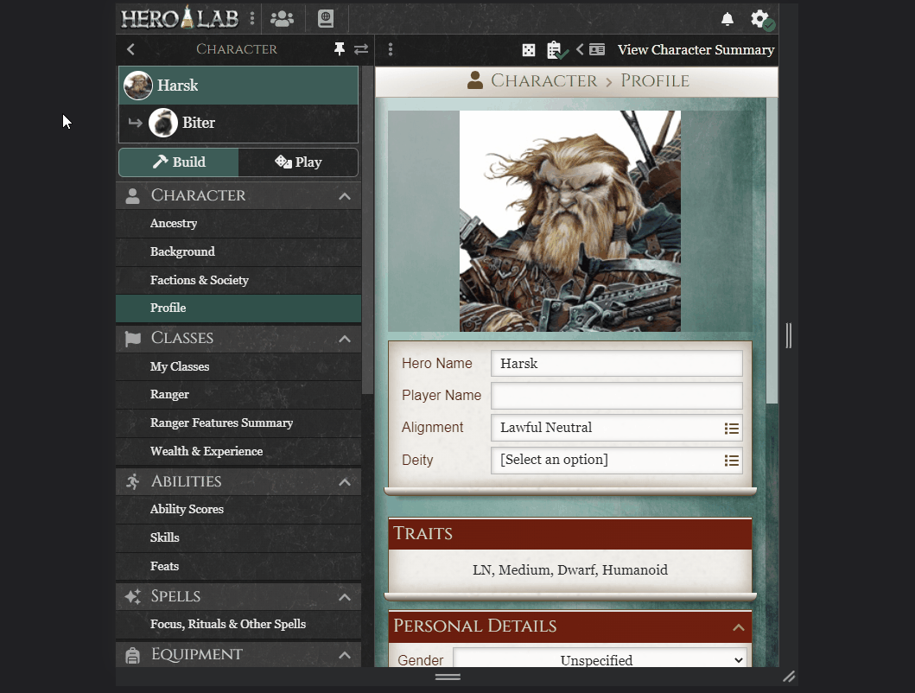Click the Character person icon in breadcrumb
The height and width of the screenshot is (693, 915).
475,80
